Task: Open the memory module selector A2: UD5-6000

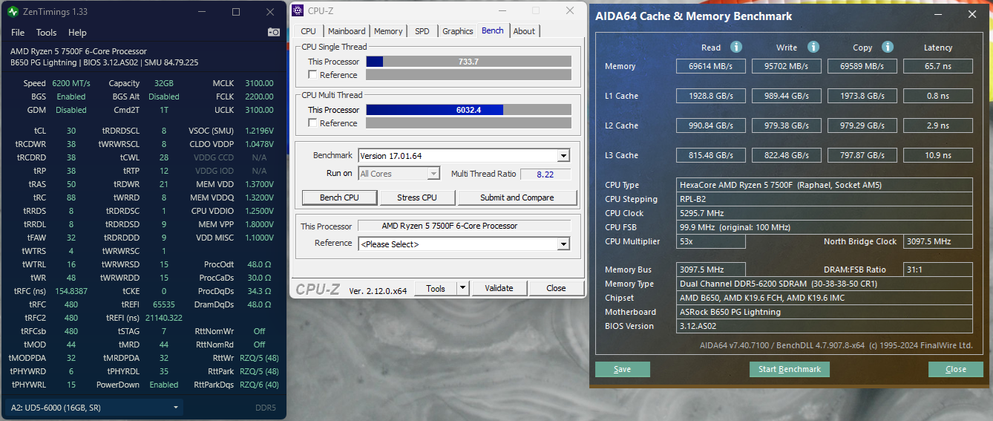Action: coord(94,408)
